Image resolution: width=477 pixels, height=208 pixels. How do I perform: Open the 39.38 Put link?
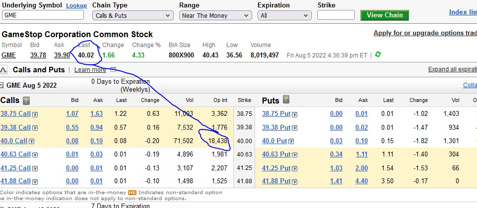tap(276, 127)
